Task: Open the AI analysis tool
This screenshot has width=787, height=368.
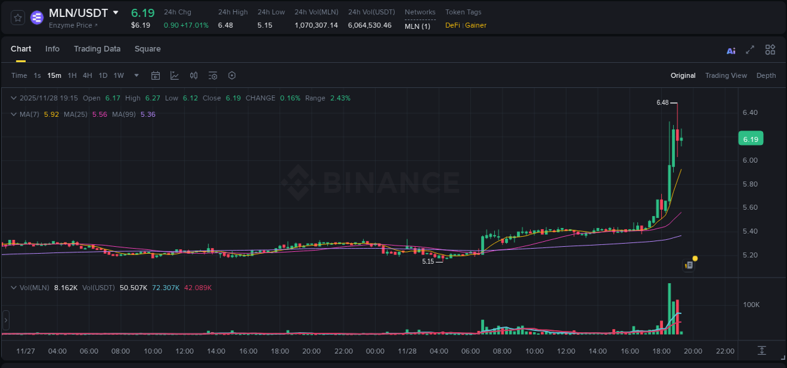Action: tap(730, 50)
